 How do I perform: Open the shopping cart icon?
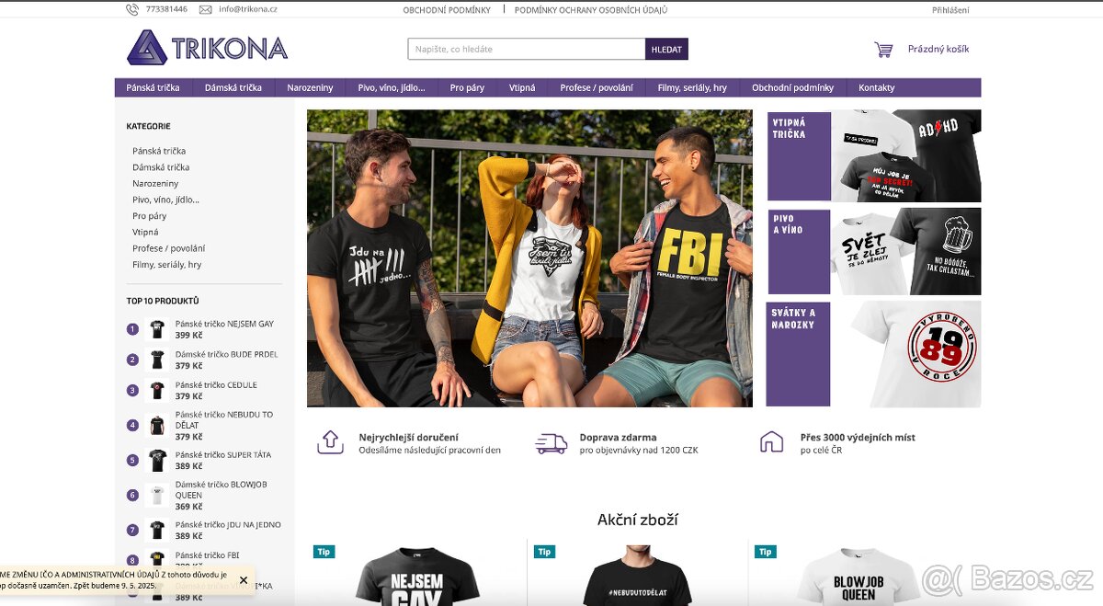[x=883, y=50]
